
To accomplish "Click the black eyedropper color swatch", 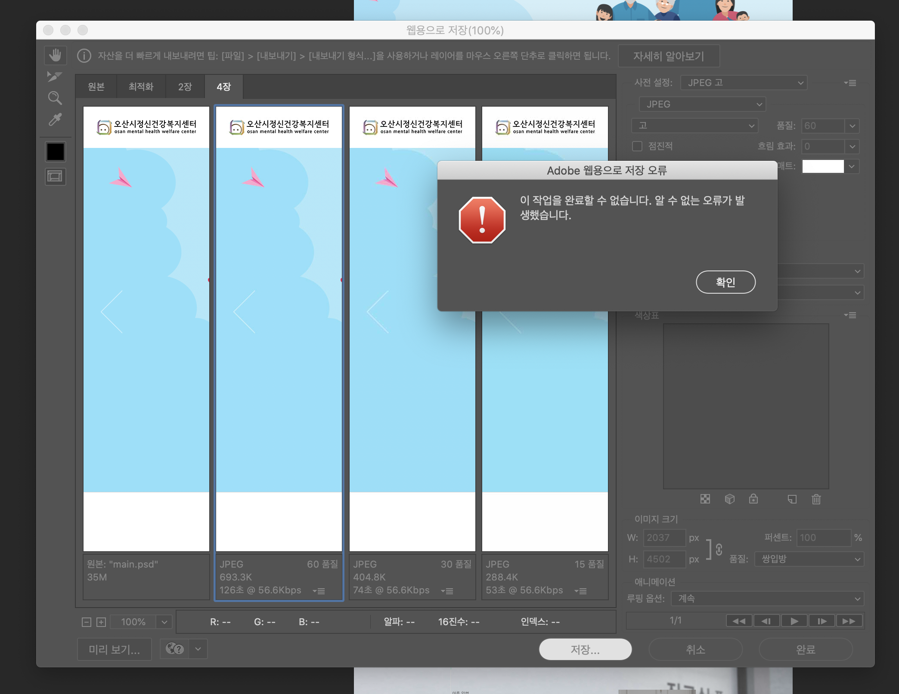I will point(56,152).
